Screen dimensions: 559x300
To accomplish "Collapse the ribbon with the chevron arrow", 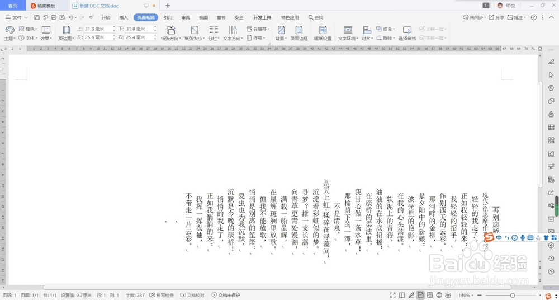I will coord(552,17).
